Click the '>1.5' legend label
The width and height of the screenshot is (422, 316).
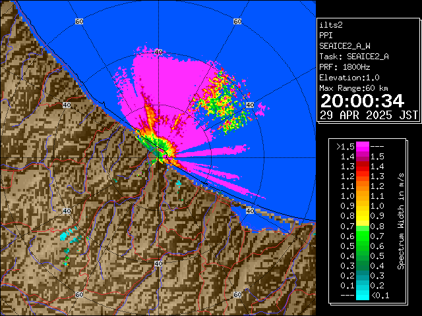coord(346,147)
